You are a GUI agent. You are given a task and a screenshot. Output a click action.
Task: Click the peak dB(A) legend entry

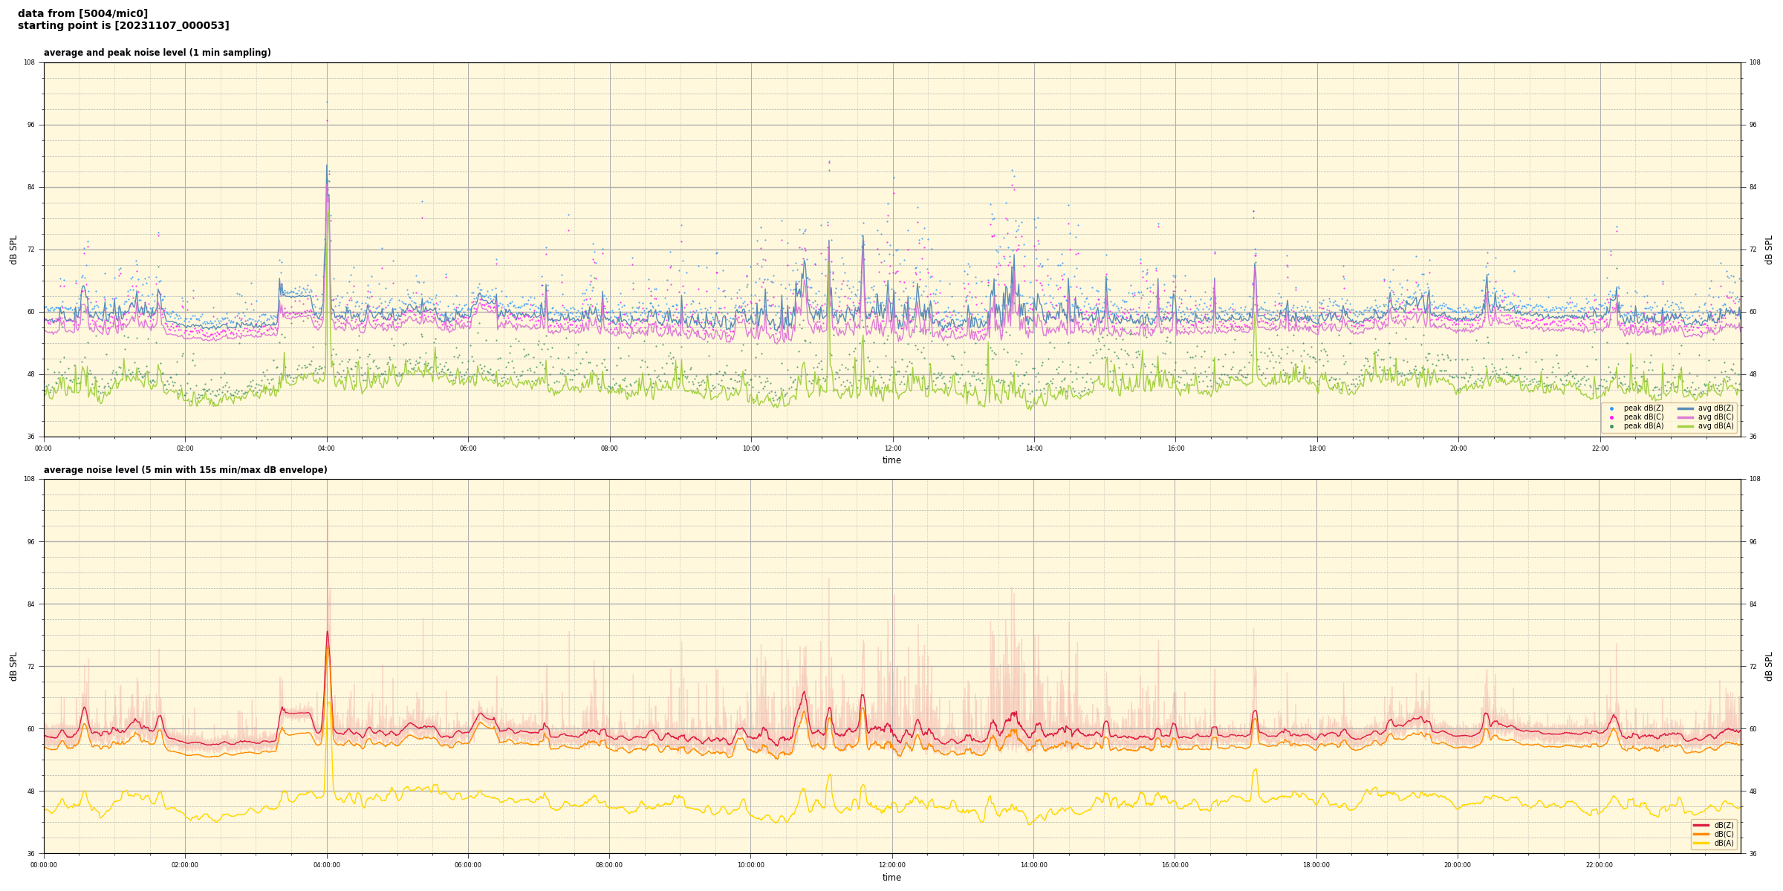click(1643, 426)
